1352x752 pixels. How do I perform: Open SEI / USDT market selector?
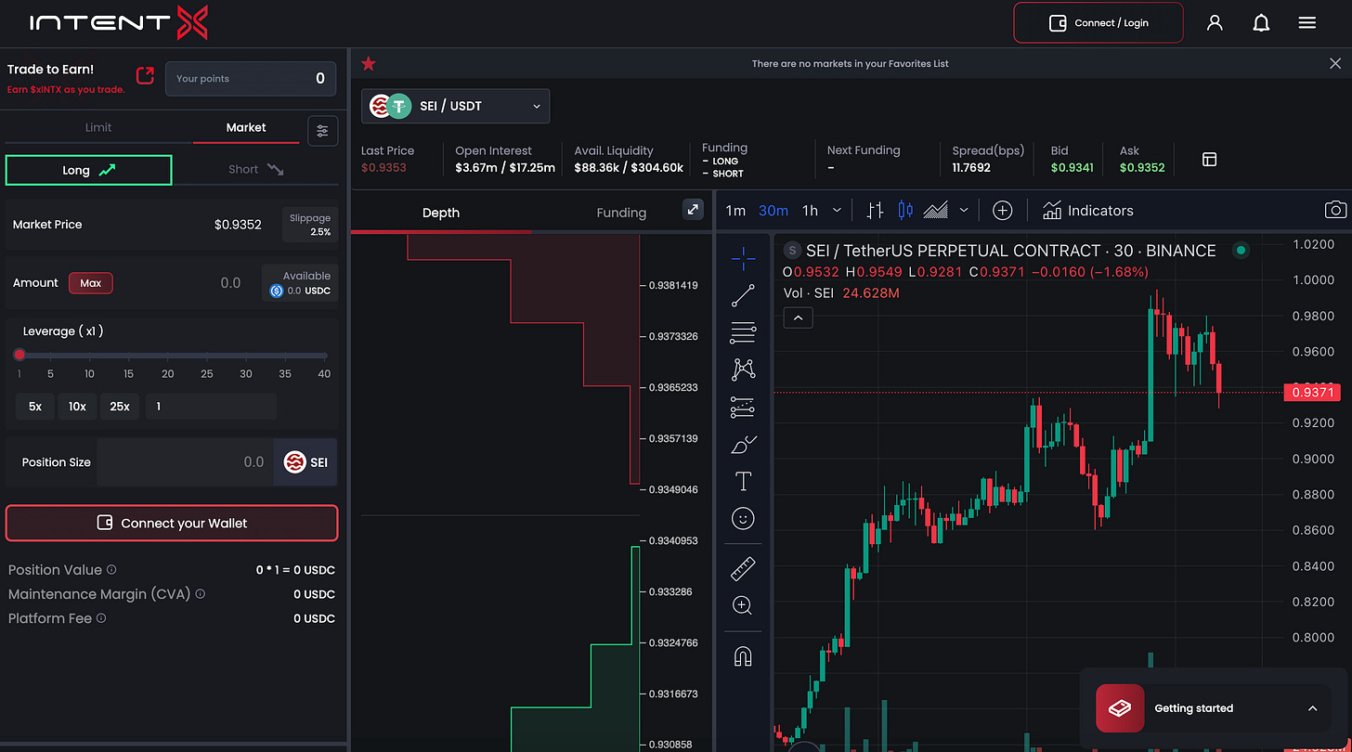(x=455, y=106)
